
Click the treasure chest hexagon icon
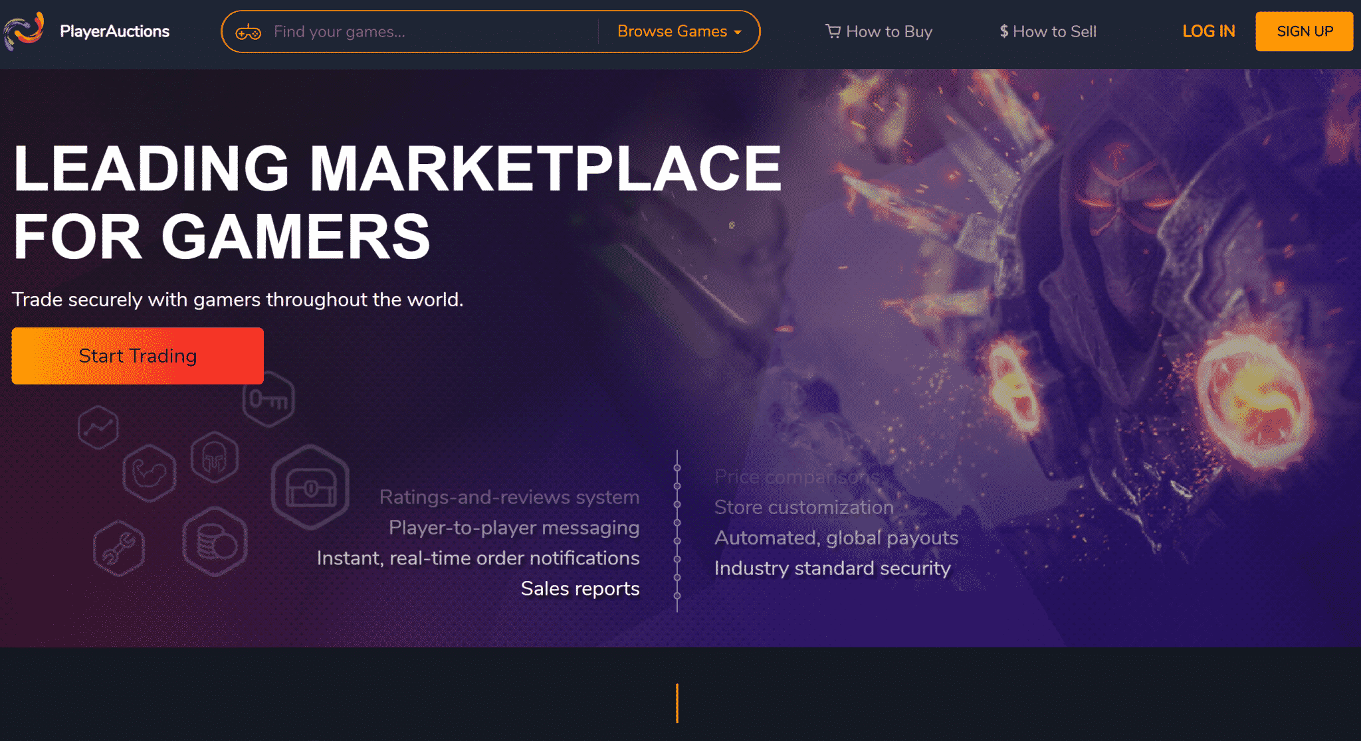[x=310, y=488]
